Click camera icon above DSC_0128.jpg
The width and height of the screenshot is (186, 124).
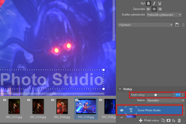pyautogui.click(x=53, y=100)
